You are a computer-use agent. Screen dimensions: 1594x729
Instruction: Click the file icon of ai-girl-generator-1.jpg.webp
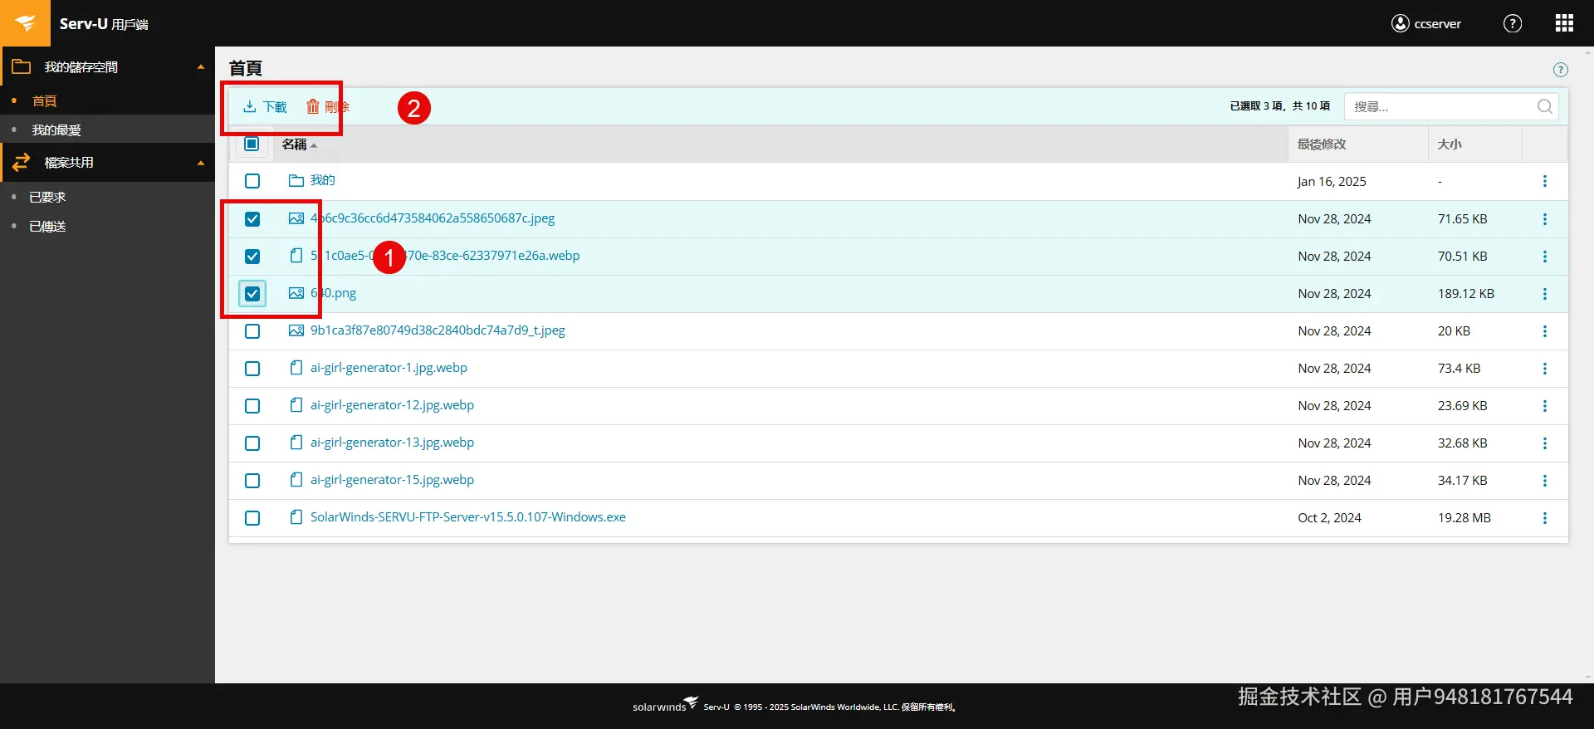[x=296, y=368]
